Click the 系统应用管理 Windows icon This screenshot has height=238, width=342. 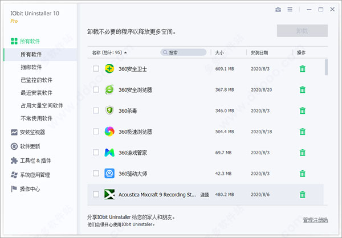[x=14, y=175]
